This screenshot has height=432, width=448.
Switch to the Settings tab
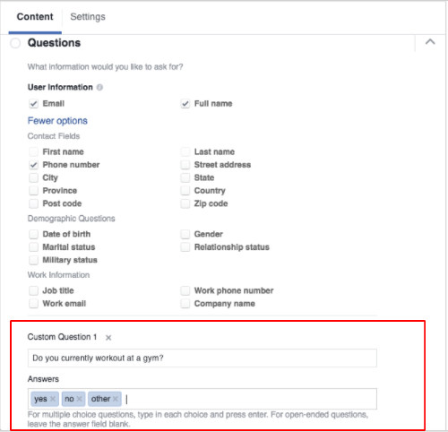[x=88, y=17]
